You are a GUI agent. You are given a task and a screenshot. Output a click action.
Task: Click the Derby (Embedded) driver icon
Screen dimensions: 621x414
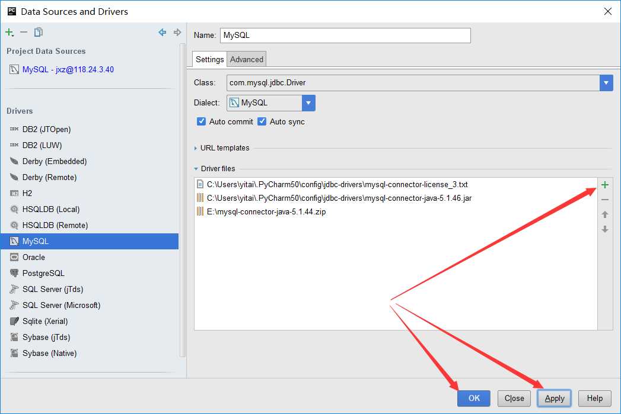(x=14, y=161)
